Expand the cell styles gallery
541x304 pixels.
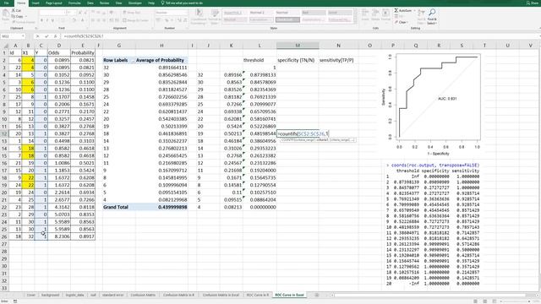pyautogui.click(x=355, y=21)
